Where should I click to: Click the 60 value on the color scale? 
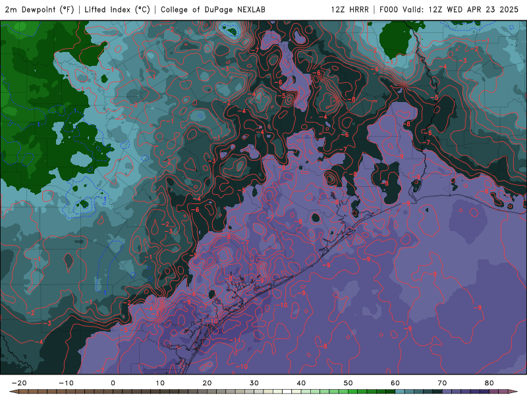click(395, 383)
